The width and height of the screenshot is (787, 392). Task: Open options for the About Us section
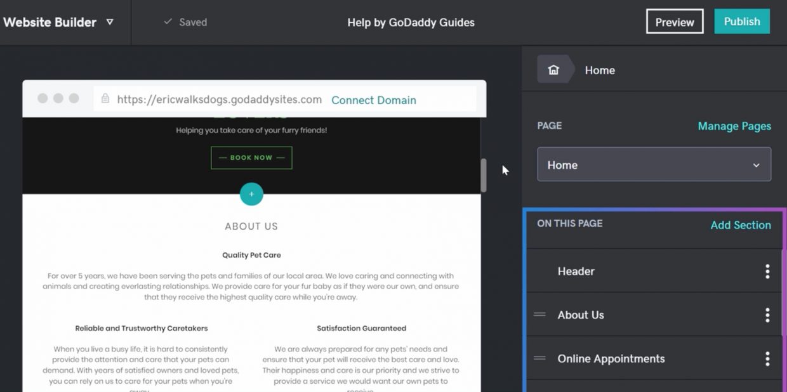pos(766,315)
